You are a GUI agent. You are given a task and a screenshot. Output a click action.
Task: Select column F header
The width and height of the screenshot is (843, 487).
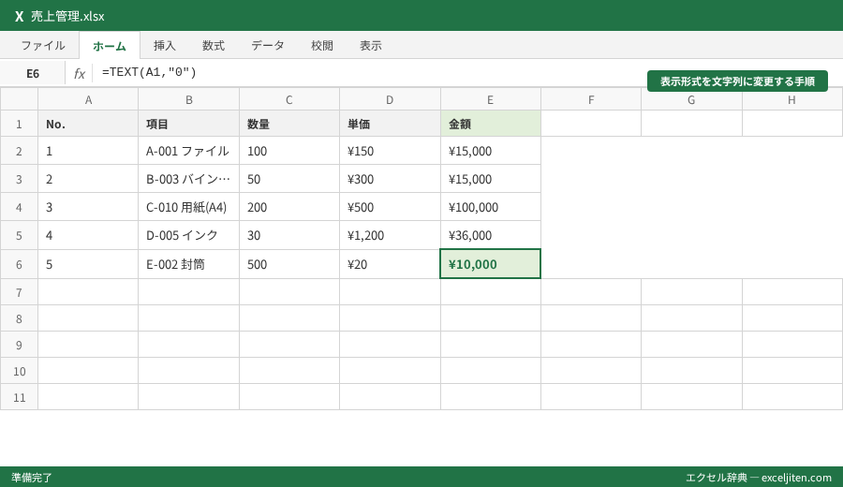click(x=591, y=100)
